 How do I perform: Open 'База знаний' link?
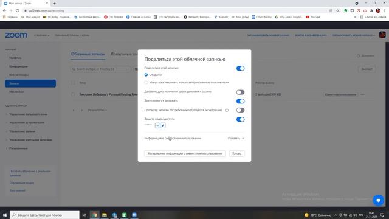click(x=17, y=190)
